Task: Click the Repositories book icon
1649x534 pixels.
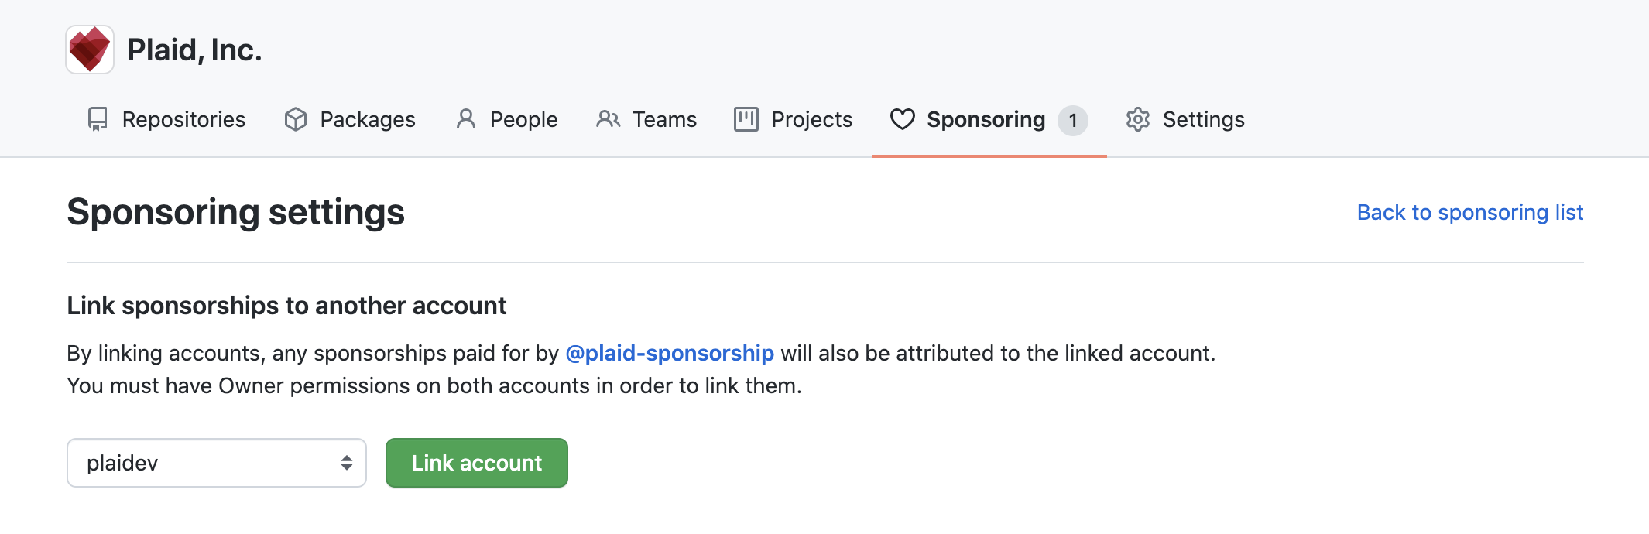Action: click(98, 119)
